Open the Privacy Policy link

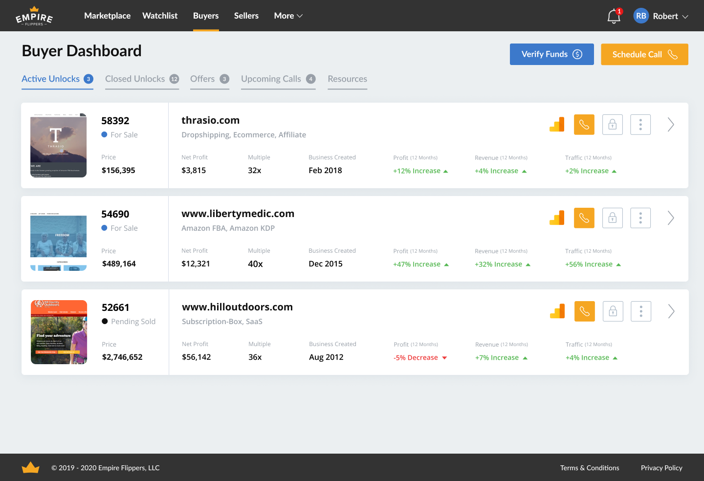tap(661, 468)
